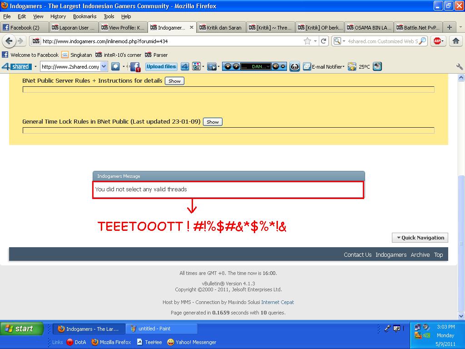The image size is (465, 349).
Task: Open the 4shared toolbar wrench settings
Action: point(459,67)
